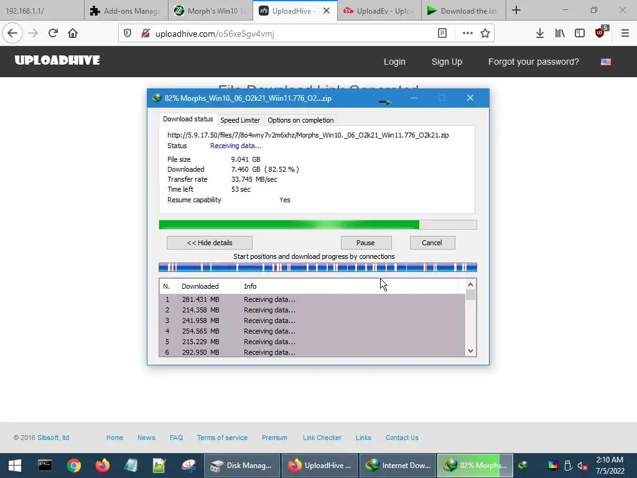Open the Sign Up link
The width and height of the screenshot is (637, 478).
tap(447, 62)
